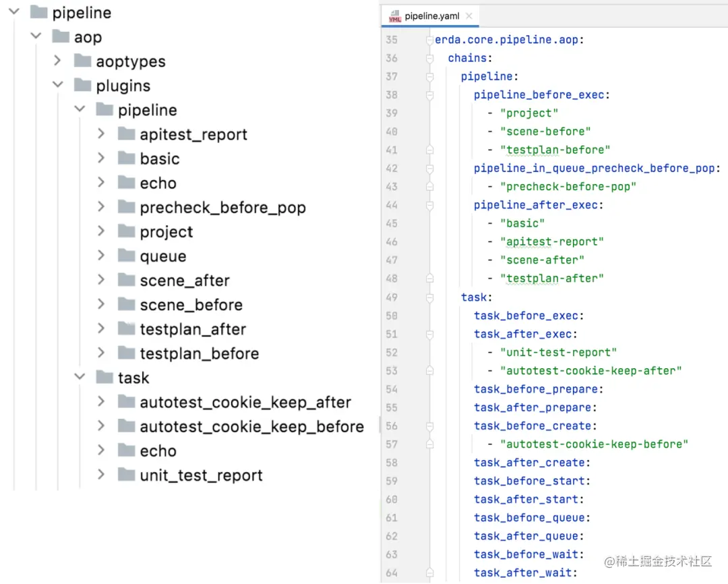Click the basic folder icon

tap(126, 158)
